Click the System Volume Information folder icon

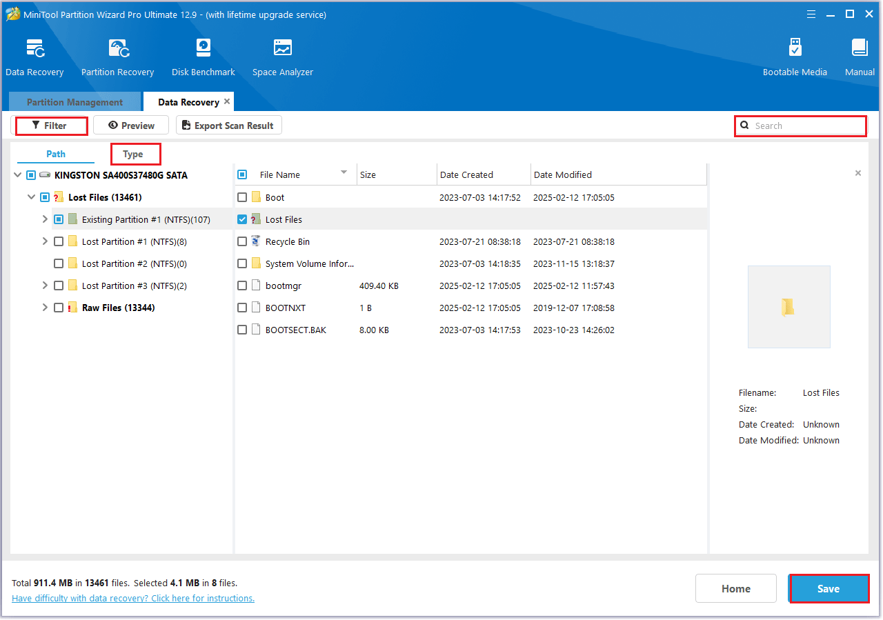click(256, 263)
